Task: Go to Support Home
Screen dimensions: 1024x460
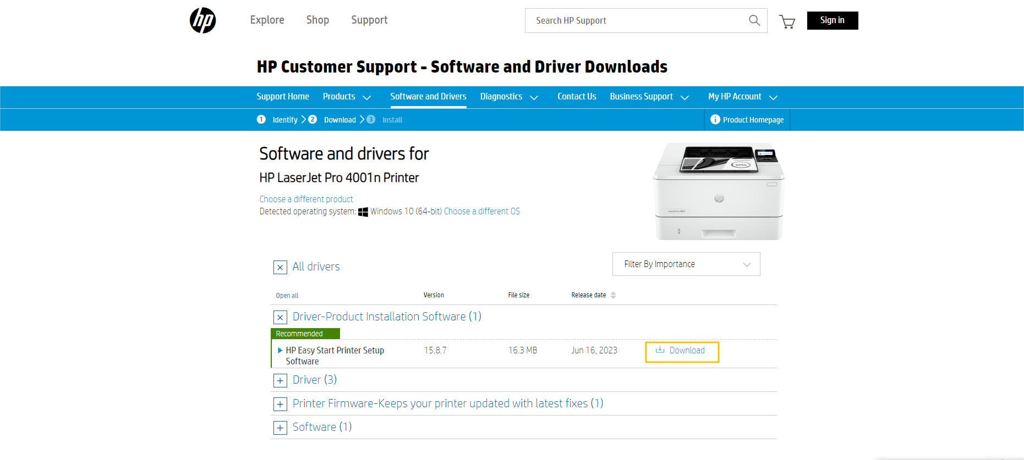Action: tap(283, 97)
